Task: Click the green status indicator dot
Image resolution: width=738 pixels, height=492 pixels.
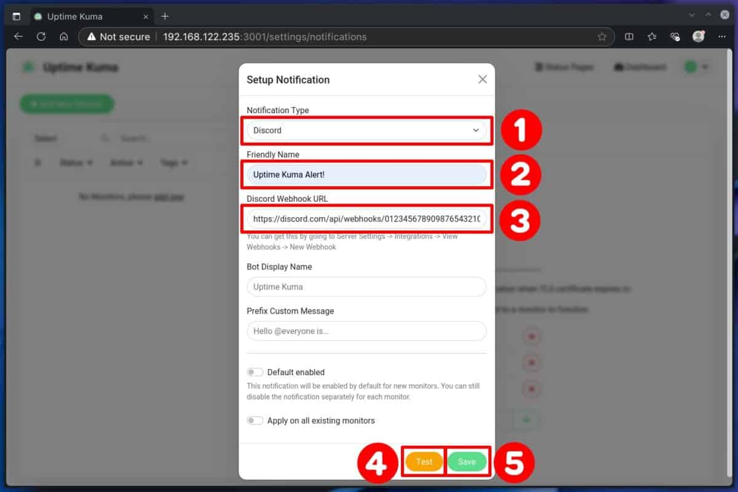Action: (692, 66)
